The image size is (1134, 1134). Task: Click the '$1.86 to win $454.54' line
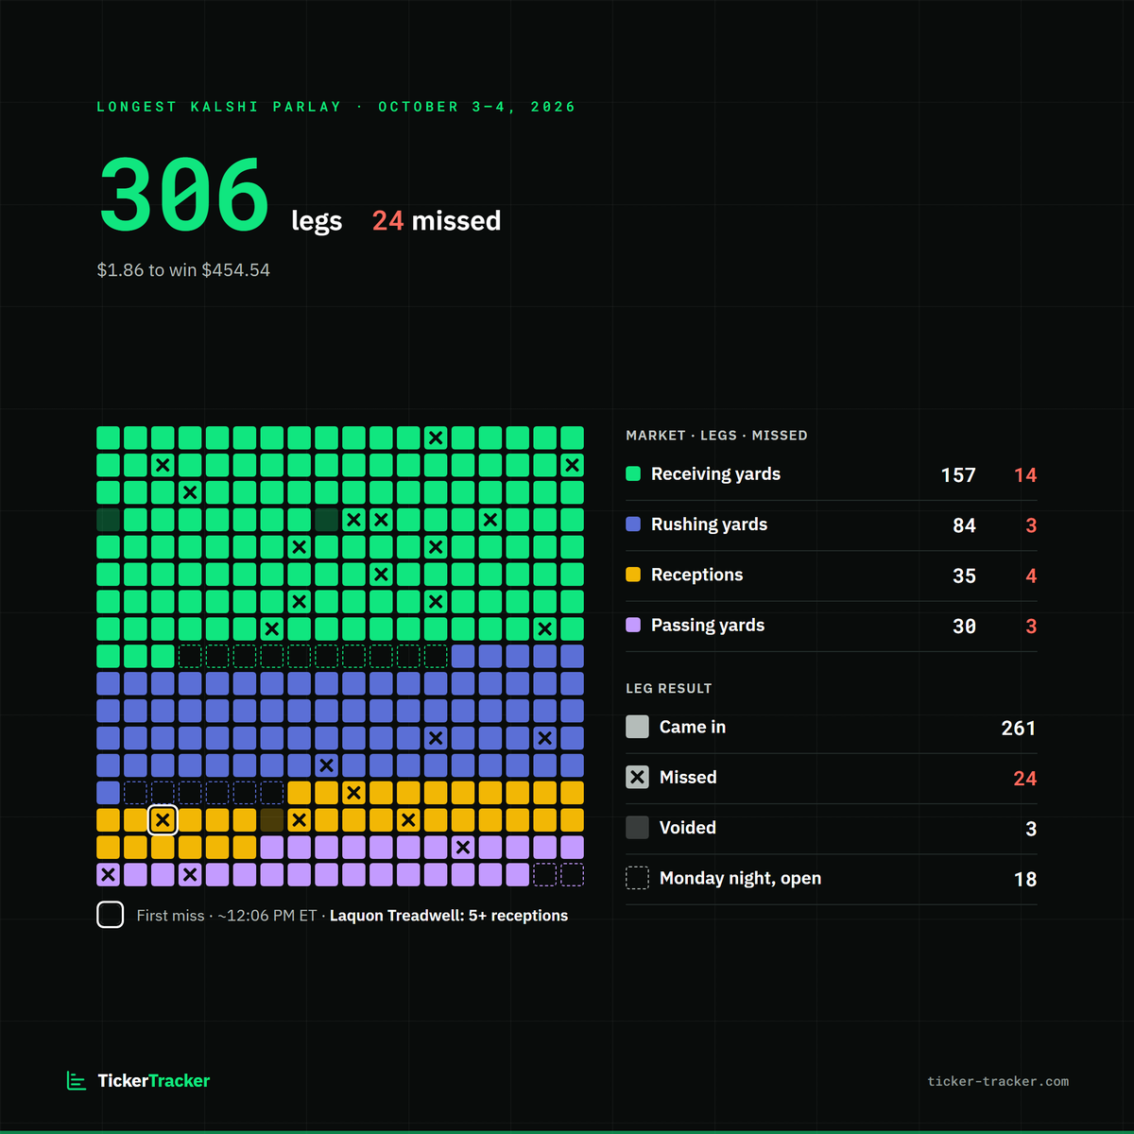click(183, 270)
